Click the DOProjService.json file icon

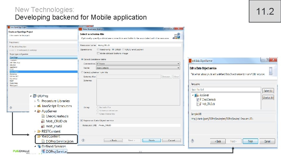coord(43,141)
